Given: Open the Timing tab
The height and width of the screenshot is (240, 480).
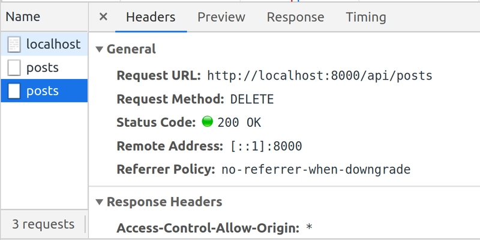Looking at the screenshot, I should 366,17.
